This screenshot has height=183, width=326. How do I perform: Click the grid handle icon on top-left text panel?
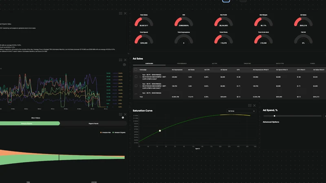[x=121, y=13]
